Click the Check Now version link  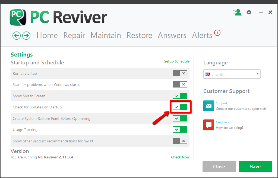tap(180, 157)
